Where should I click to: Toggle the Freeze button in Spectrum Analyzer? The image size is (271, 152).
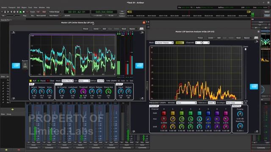pyautogui.click(x=180, y=43)
